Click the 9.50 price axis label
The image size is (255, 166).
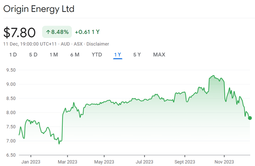[11, 70]
